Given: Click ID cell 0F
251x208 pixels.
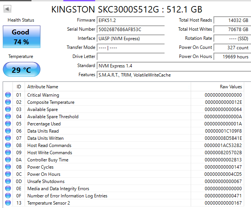Looking at the screenshot, I should pyautogui.click(x=19, y=196).
